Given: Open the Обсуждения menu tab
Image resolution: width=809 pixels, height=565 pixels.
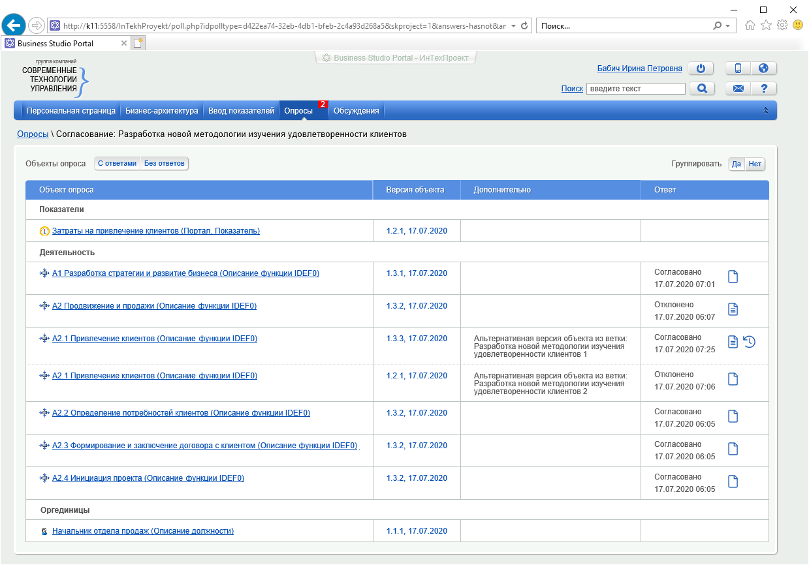Looking at the screenshot, I should (356, 111).
